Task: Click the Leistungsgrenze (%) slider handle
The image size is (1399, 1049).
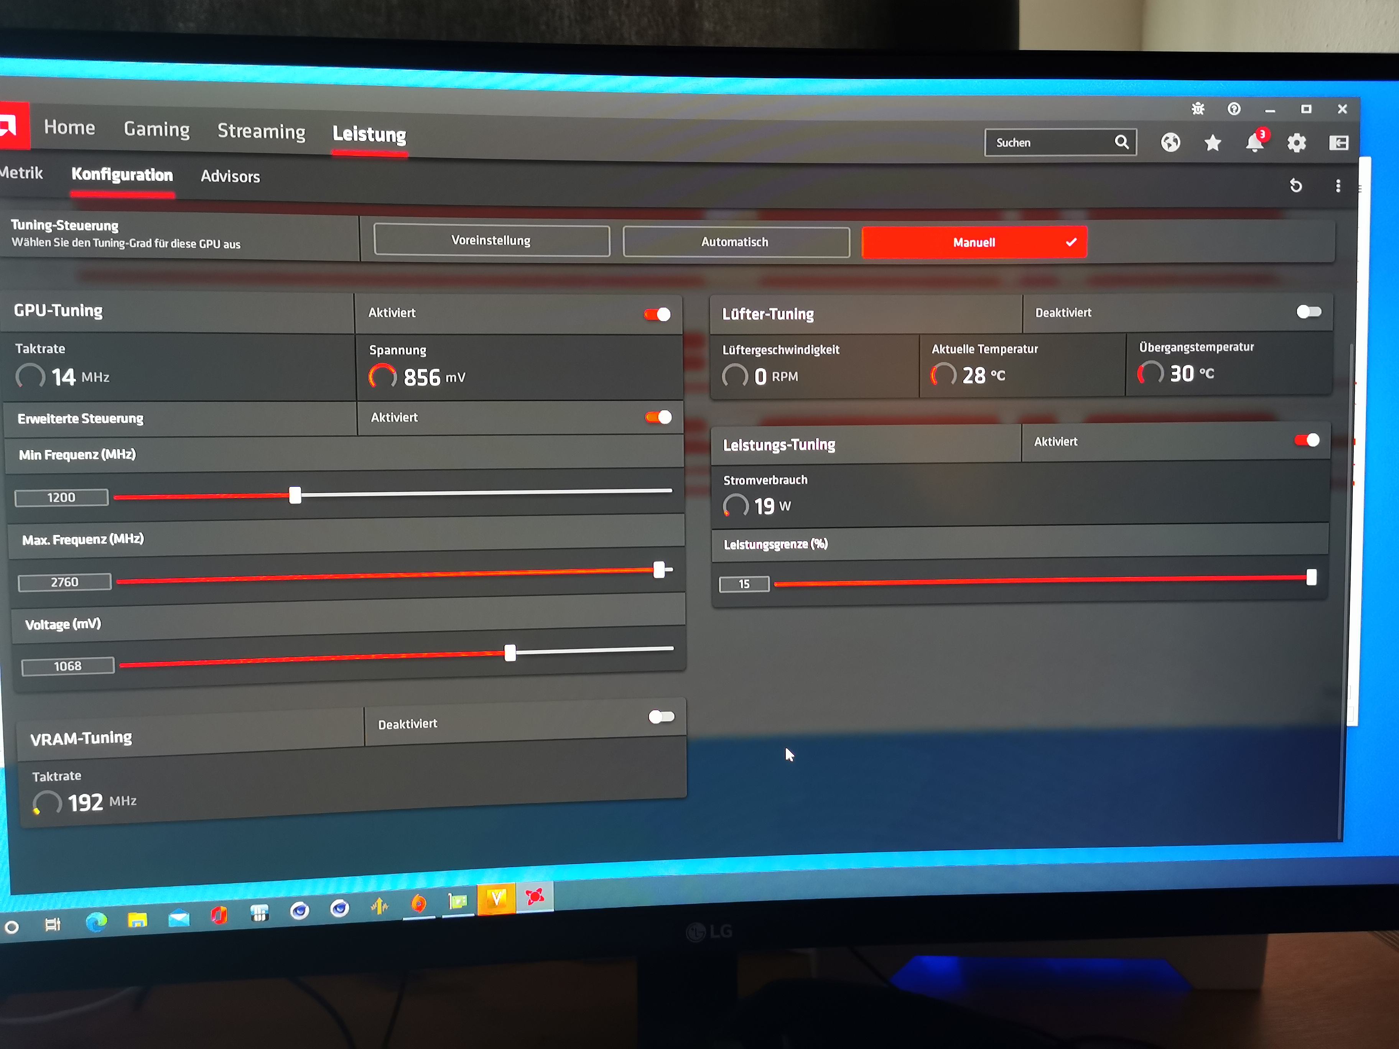Action: (1311, 577)
